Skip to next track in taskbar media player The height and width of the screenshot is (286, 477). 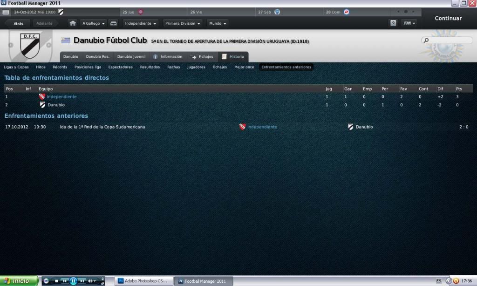pyautogui.click(x=82, y=281)
